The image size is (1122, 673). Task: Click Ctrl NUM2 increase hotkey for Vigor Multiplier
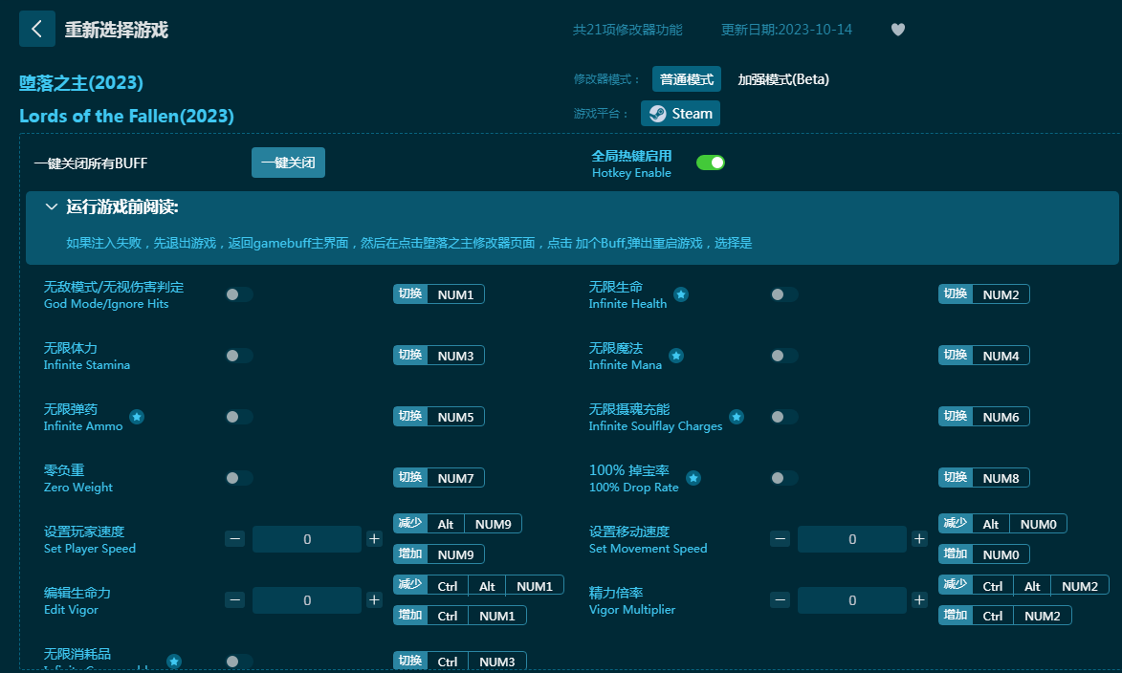point(1005,616)
